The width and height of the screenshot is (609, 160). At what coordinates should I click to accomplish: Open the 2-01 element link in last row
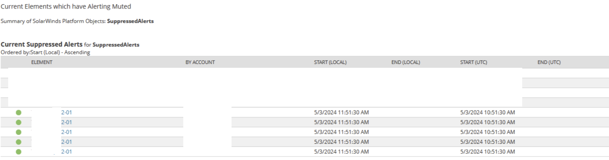(67, 152)
